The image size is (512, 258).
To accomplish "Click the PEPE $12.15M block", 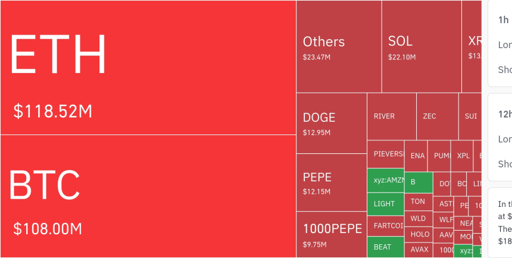I will coord(331,183).
